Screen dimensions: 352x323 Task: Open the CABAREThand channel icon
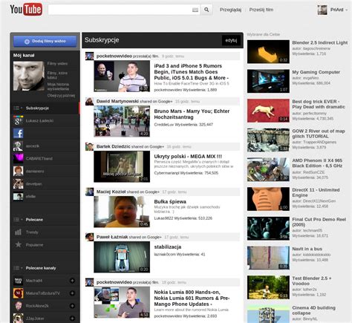pos(18,158)
